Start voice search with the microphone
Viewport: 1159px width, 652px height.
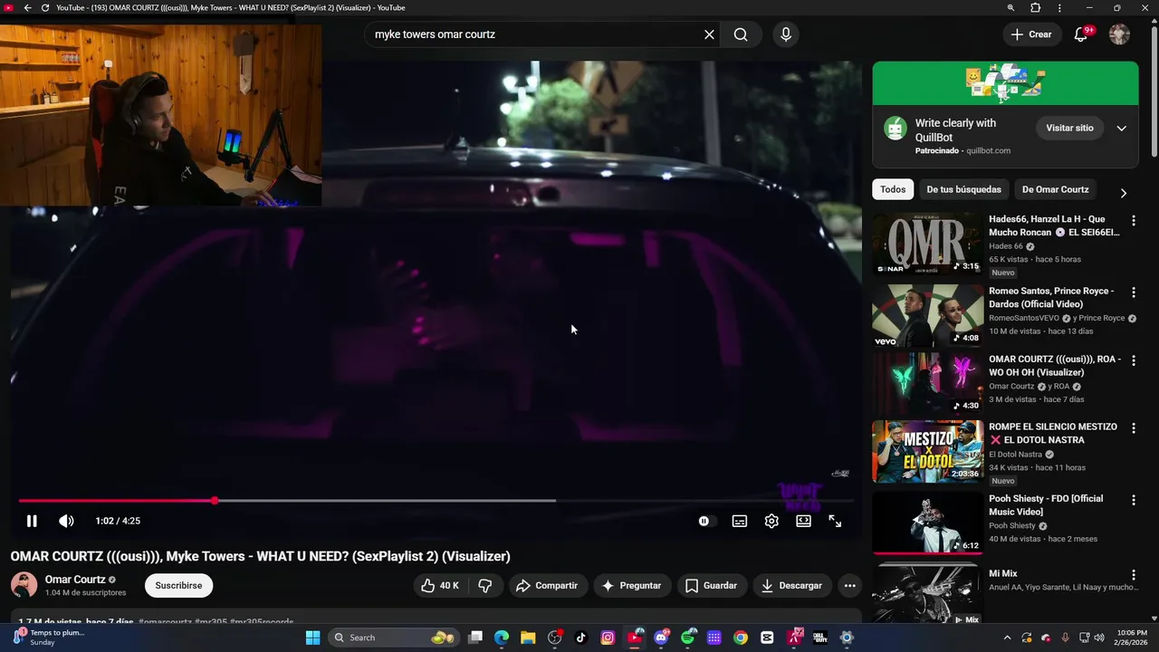[x=786, y=34]
